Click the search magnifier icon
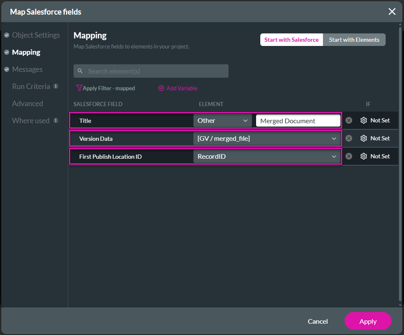Screen dimensions: 404x335 pos(80,71)
